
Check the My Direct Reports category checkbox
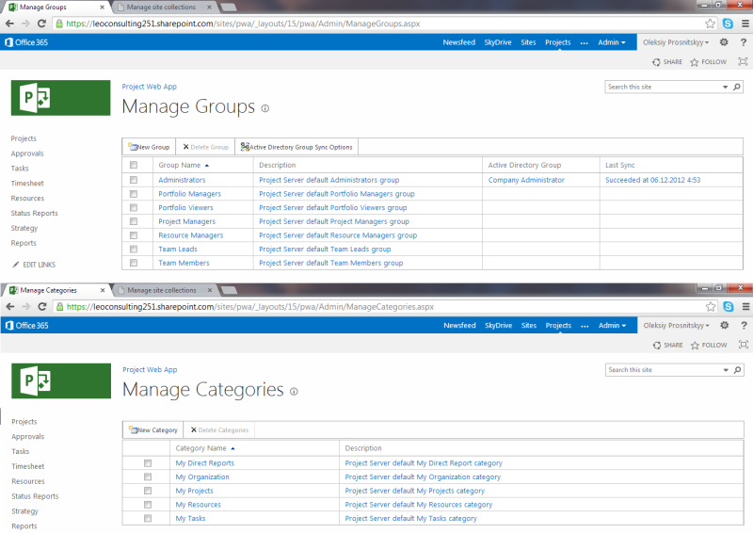pos(148,463)
